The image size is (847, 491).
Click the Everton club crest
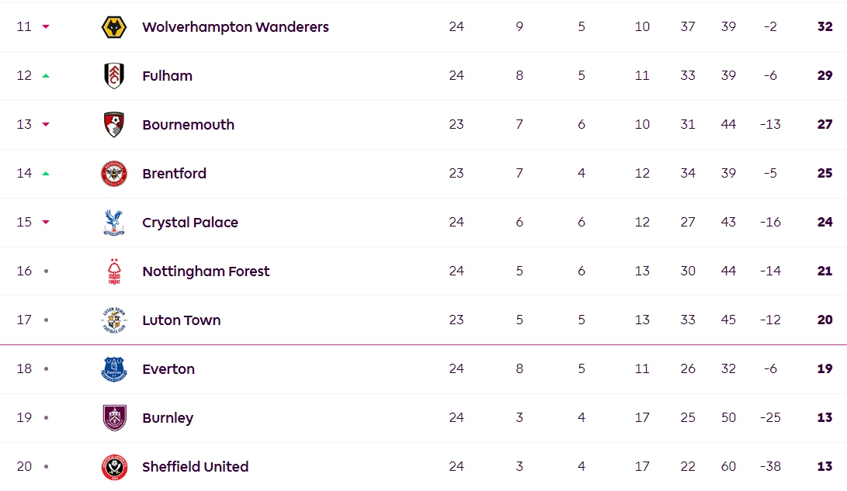click(114, 369)
